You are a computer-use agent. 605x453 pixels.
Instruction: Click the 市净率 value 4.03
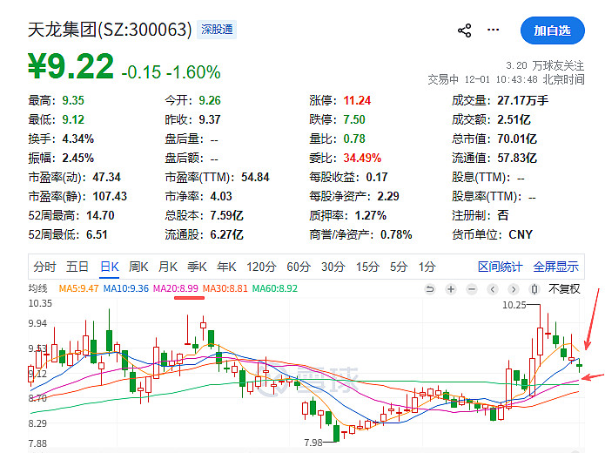pyautogui.click(x=221, y=196)
